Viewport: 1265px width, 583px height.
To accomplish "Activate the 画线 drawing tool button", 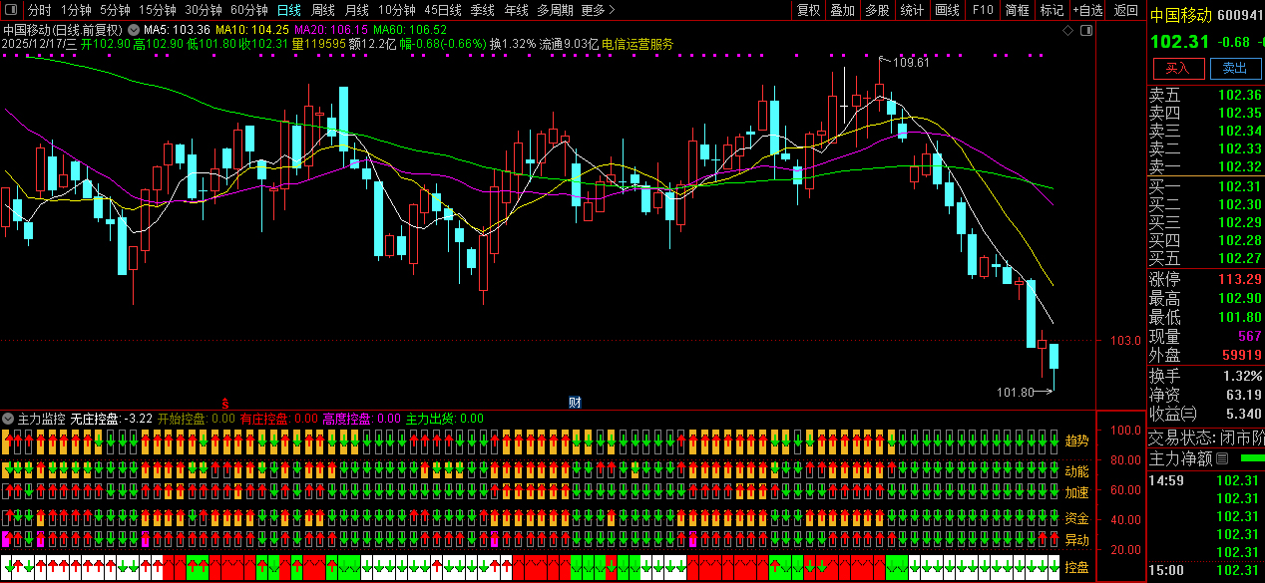I will 947,10.
